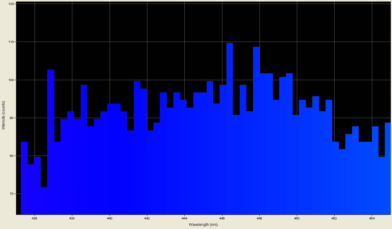Viewport: 392px width, 229px height.
Task: Click the 120 intensity tick label
Action: [11, 4]
